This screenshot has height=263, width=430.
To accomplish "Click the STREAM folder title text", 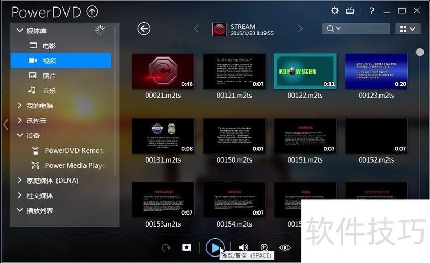I will (243, 27).
